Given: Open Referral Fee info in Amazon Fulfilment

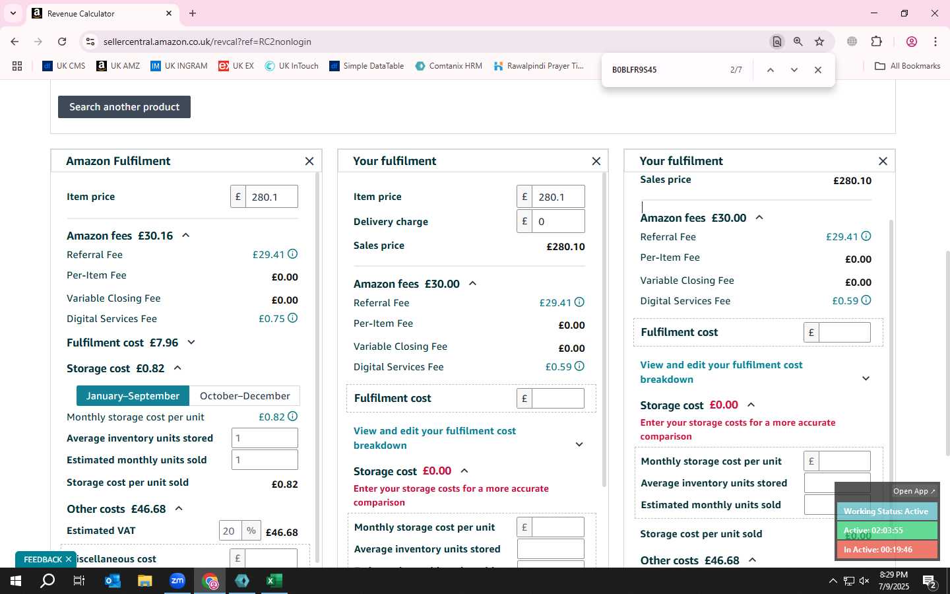Looking at the screenshot, I should coord(293,254).
